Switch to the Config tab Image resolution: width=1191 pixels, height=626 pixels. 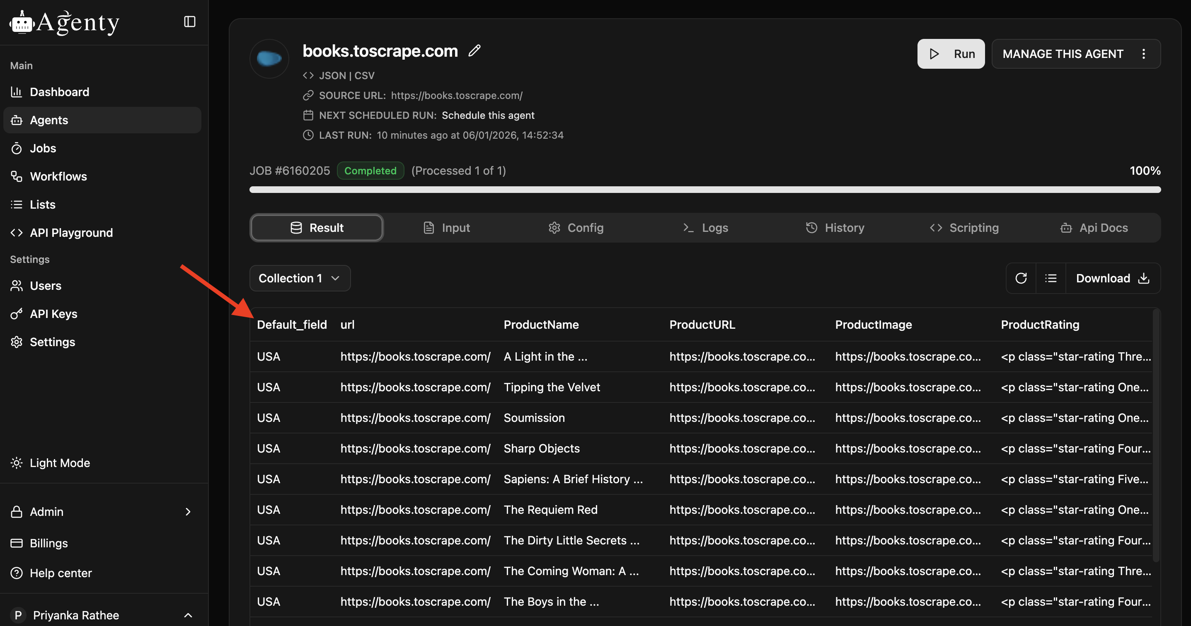[x=576, y=228]
